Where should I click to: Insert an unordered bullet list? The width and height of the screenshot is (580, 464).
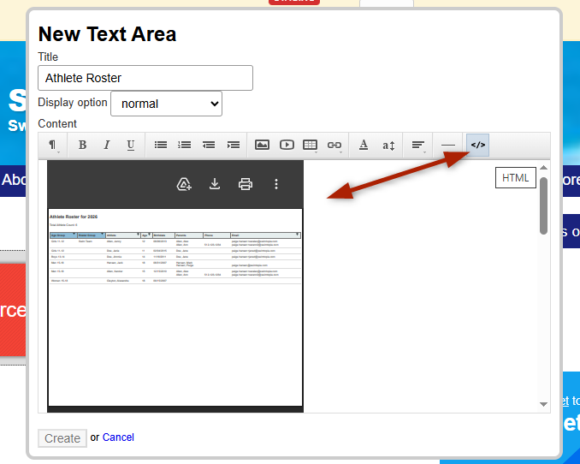pos(160,146)
